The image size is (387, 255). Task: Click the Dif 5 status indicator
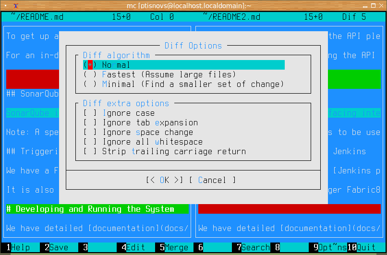(x=354, y=17)
